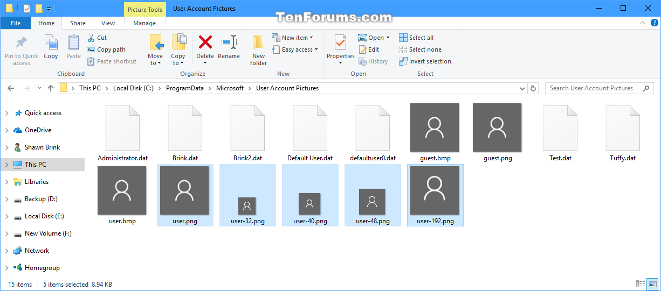Open Help question mark icon
This screenshot has height=291, width=661.
click(x=653, y=23)
